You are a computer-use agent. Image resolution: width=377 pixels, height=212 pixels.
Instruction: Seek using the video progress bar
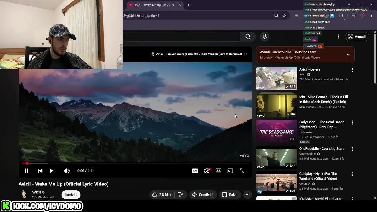135,163
